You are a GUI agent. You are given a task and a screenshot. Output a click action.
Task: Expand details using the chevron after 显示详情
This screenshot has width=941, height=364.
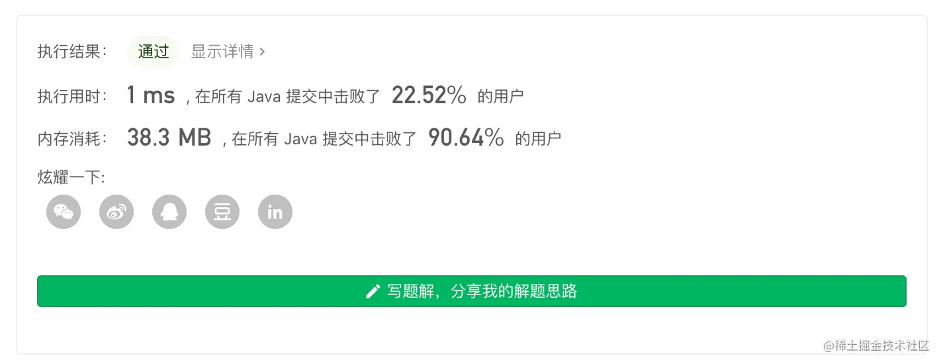(262, 52)
